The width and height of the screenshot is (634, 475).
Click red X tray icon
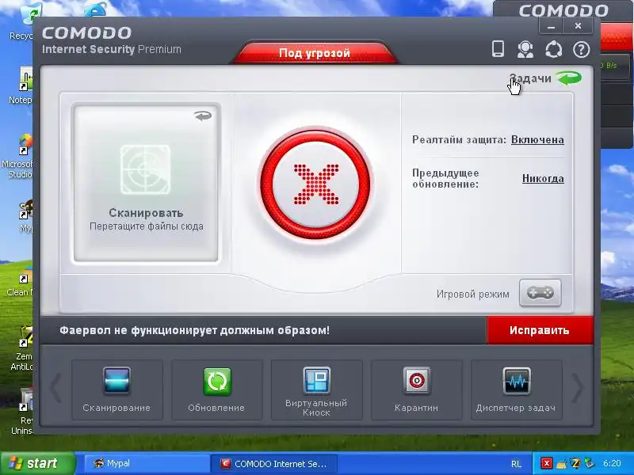[x=546, y=463]
